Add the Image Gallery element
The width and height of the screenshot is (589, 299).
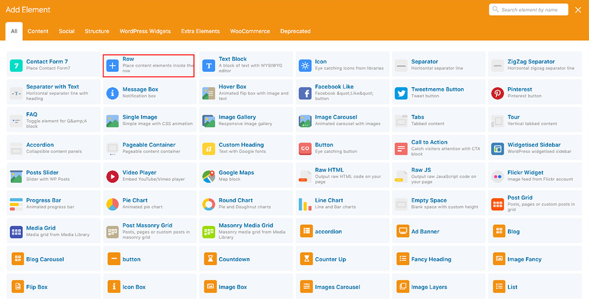(246, 120)
